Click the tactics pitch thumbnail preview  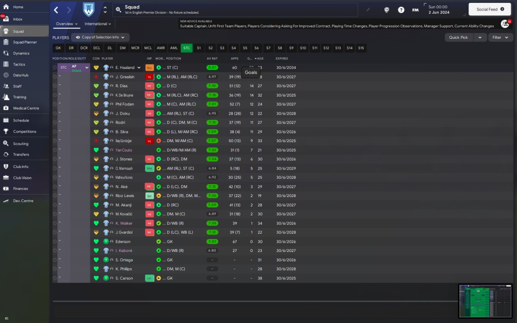tap(485, 301)
